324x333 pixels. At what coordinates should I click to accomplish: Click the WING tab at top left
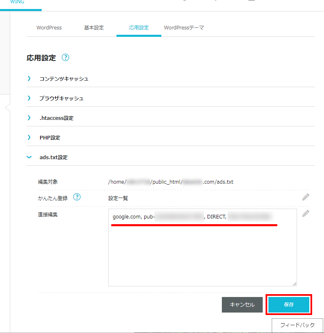point(17,2)
